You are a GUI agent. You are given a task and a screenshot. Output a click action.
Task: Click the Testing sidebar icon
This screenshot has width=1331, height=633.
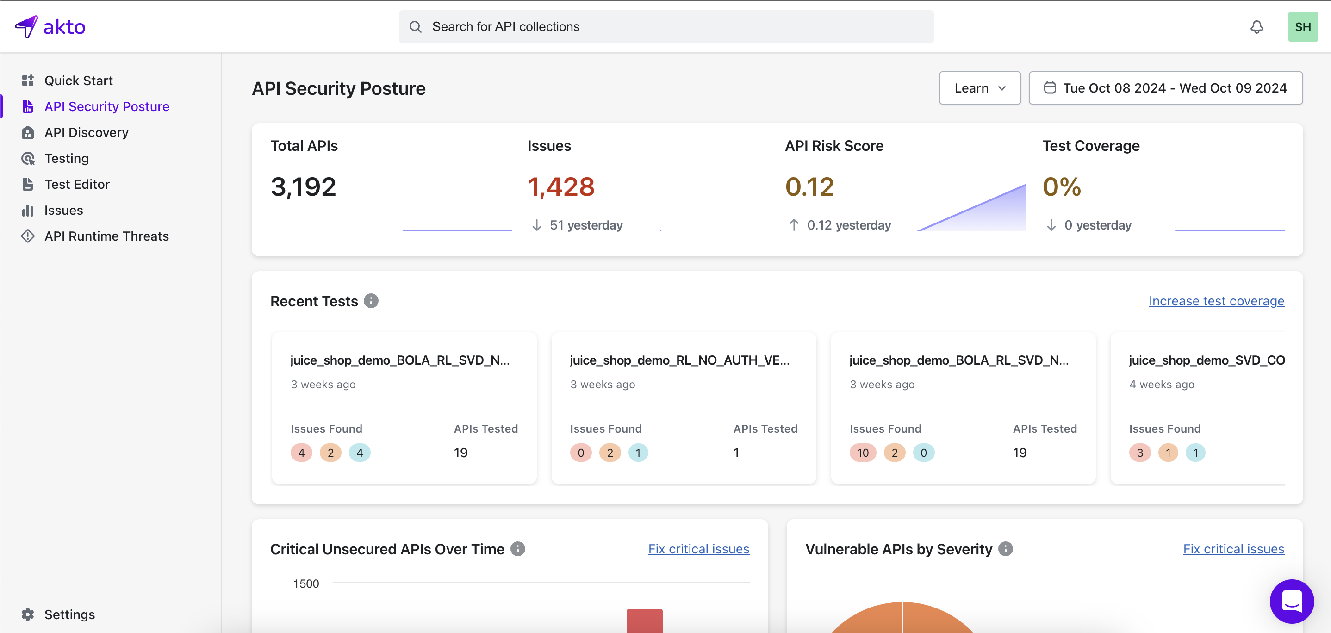click(28, 159)
